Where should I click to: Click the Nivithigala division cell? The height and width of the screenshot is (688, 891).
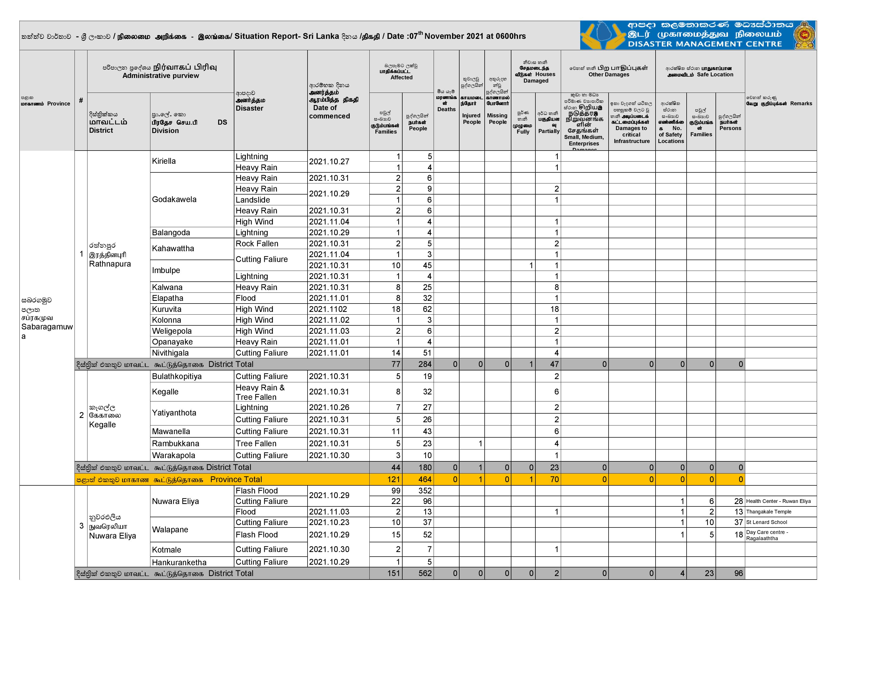(x=192, y=353)
